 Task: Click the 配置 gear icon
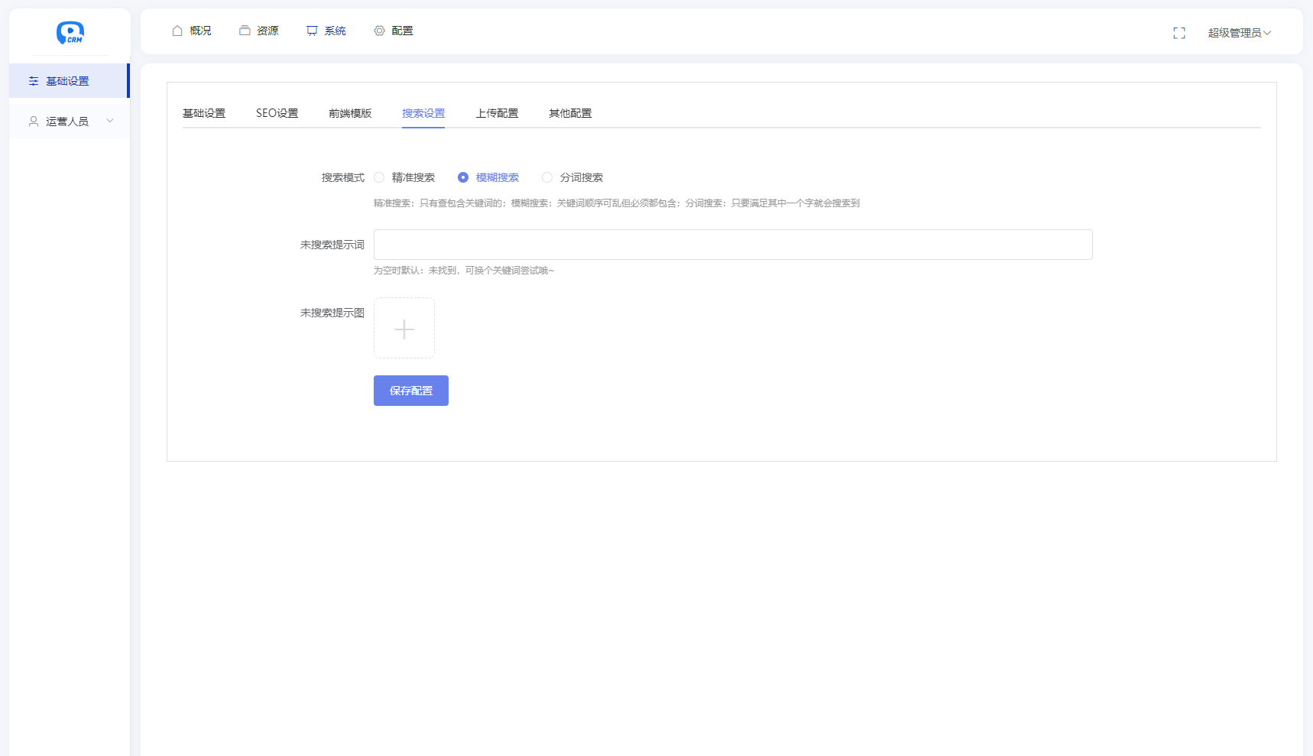tap(378, 30)
